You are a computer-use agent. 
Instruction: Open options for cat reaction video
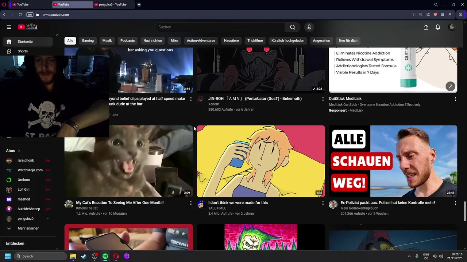pyautogui.click(x=191, y=203)
